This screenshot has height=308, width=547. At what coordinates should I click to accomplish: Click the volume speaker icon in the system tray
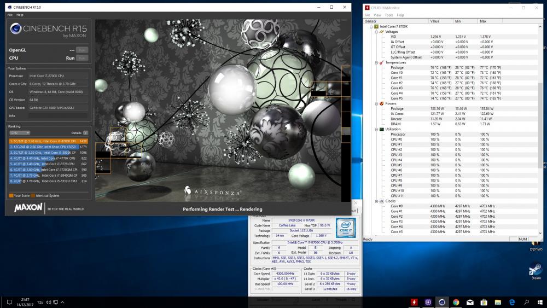(x=49, y=303)
